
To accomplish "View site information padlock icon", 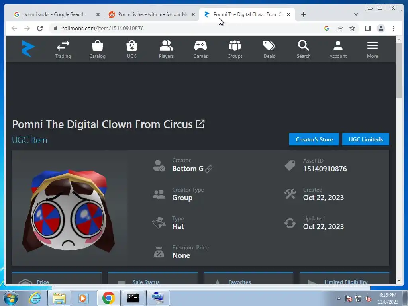I will click(x=56, y=28).
